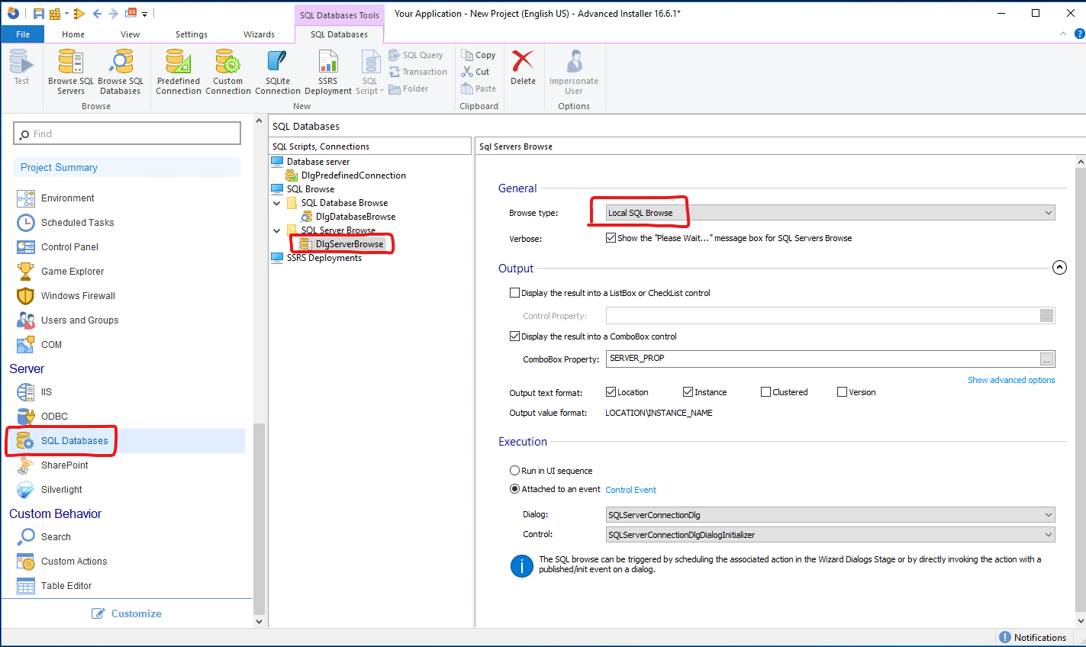Screen dimensions: 1086x647
Task: Enable Version output format checkbox
Action: click(x=843, y=392)
